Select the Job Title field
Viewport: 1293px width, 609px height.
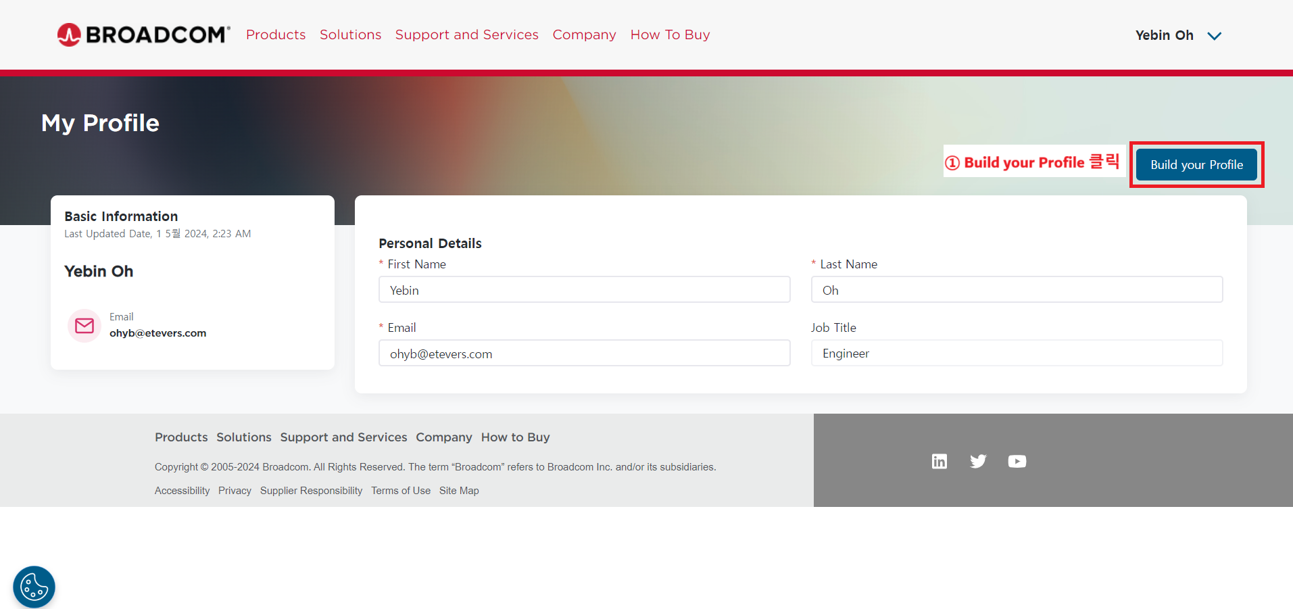1017,354
